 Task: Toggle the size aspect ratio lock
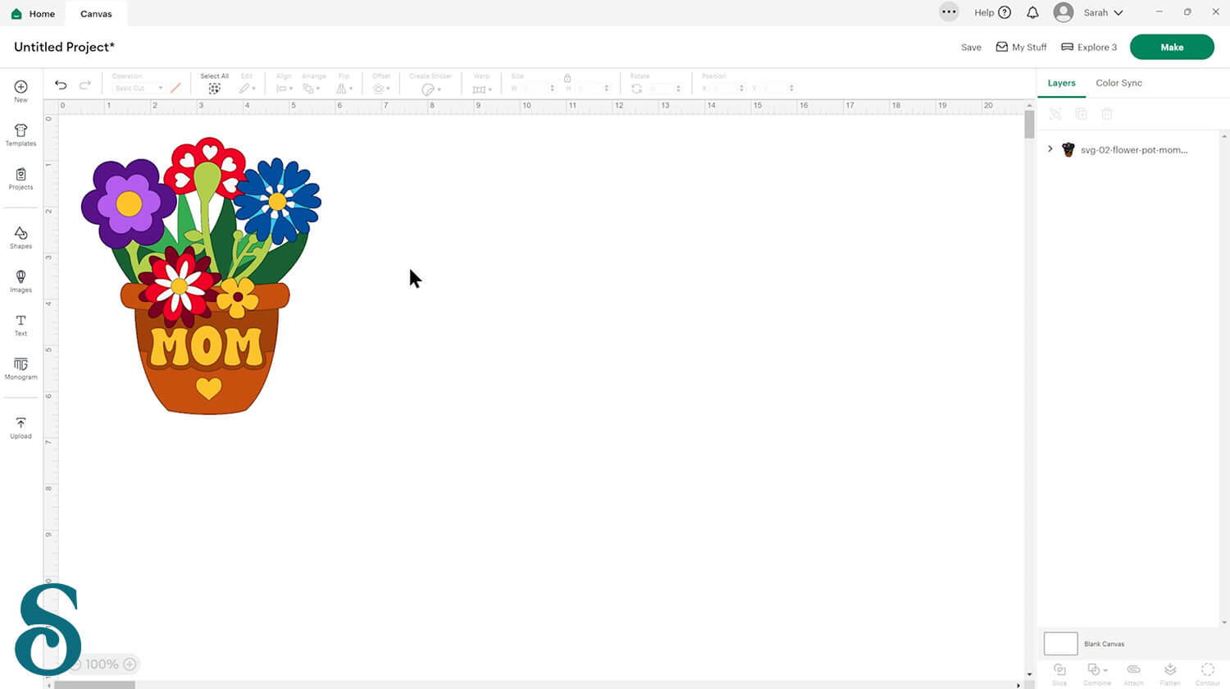[567, 78]
